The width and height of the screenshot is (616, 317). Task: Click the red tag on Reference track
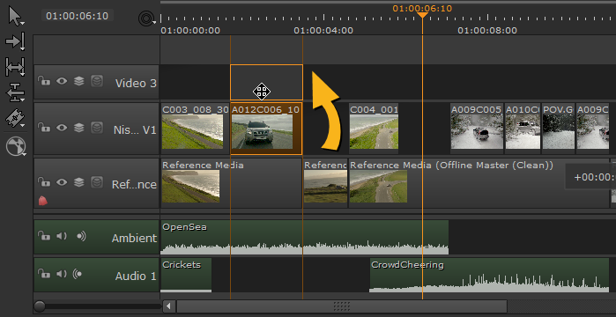43,201
